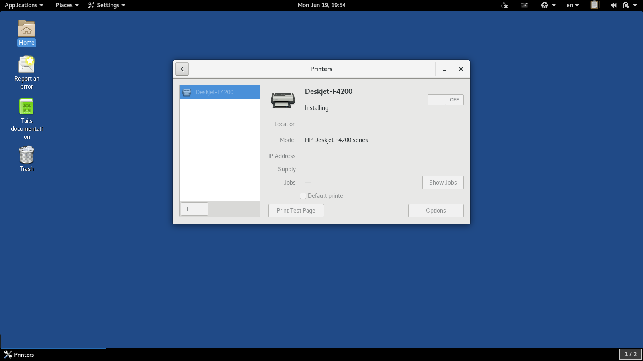Image resolution: width=643 pixels, height=361 pixels.
Task: Open the accessibility menu
Action: (x=548, y=5)
